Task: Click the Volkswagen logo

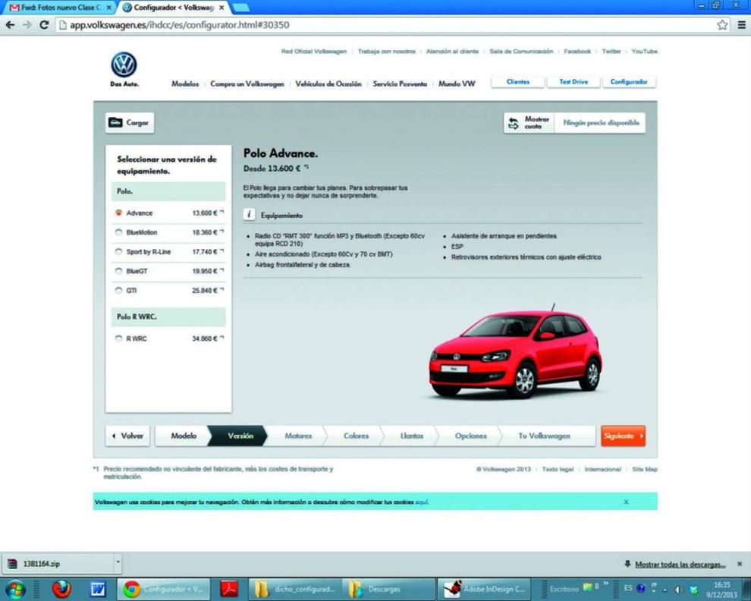Action: pos(124,65)
